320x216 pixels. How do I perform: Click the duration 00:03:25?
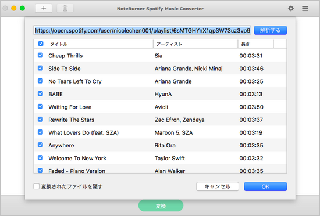251,81
